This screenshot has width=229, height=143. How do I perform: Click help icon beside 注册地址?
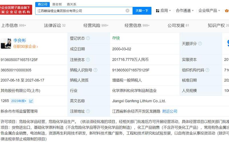(x=88, y=111)
